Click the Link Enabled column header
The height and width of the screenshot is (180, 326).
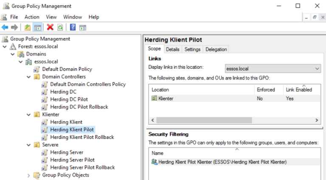(x=299, y=90)
